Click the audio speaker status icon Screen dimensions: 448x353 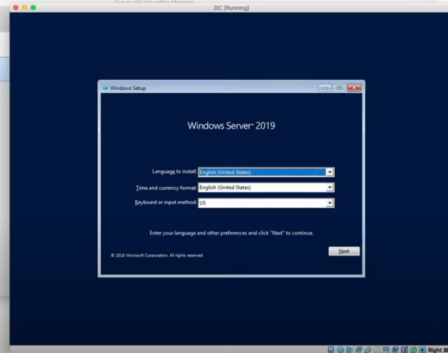tap(350, 350)
